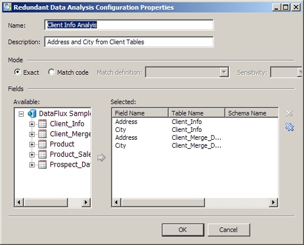The image size is (304, 245).
Task: Expand the Client_Info table node
Action: 32,124
